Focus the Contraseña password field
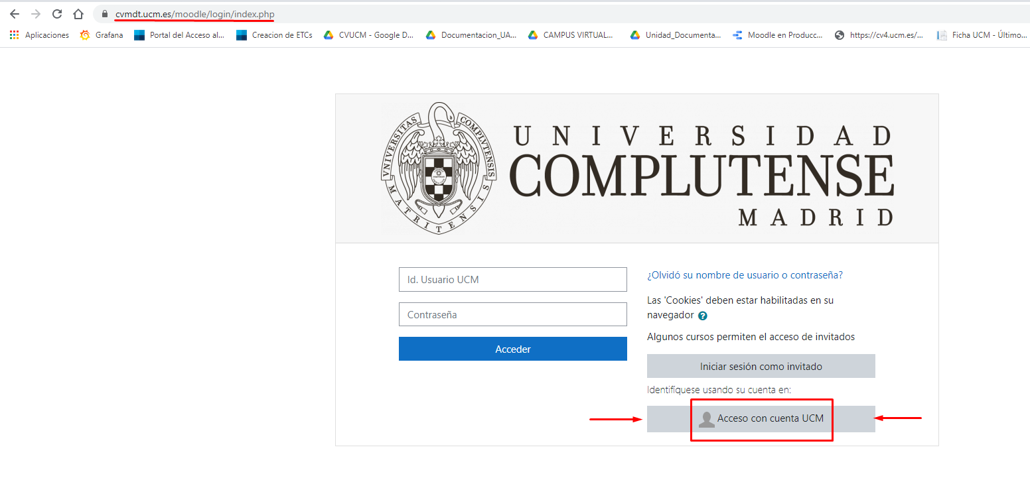This screenshot has width=1030, height=486. tap(513, 314)
